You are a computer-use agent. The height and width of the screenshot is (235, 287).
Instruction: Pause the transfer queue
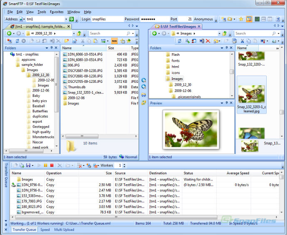click(x=46, y=166)
